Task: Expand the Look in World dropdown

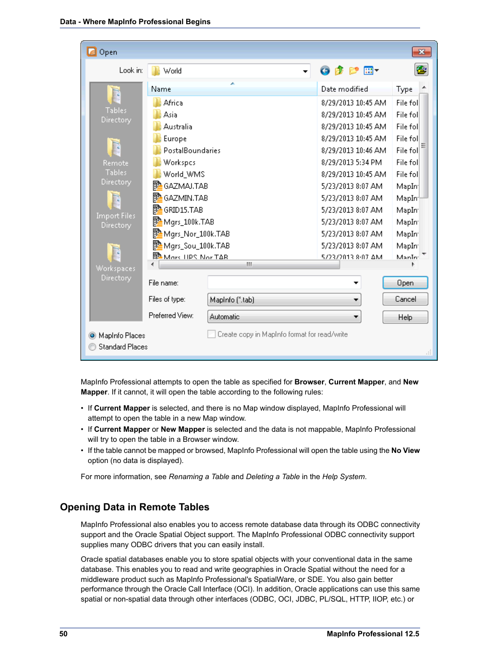Action: [x=305, y=71]
